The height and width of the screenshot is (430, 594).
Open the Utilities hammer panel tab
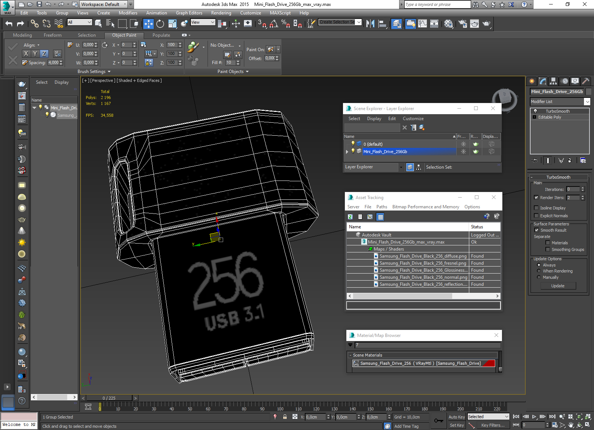coord(585,81)
